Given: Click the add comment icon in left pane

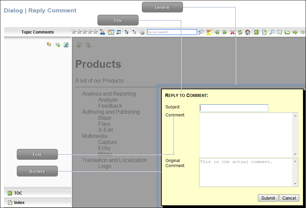Looking at the screenshot, I should pyautogui.click(x=49, y=45).
